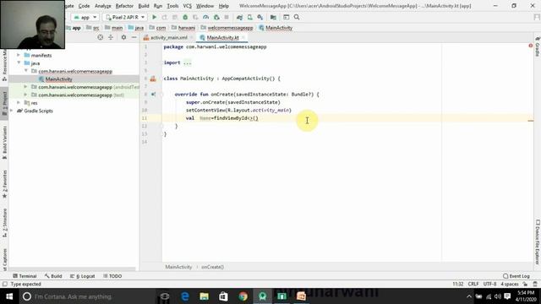Click the 4 spaces indent setting

(x=510, y=284)
